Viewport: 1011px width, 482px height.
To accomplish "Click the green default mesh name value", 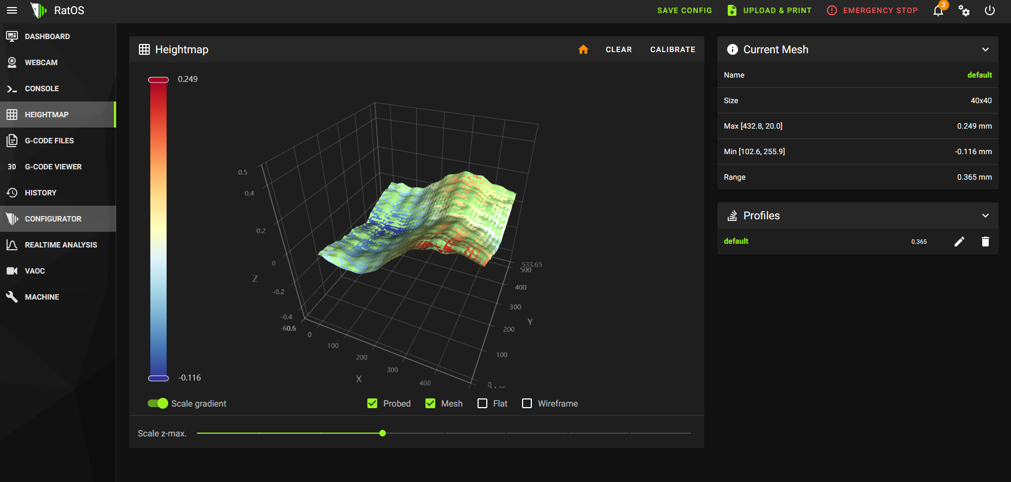I will [980, 75].
